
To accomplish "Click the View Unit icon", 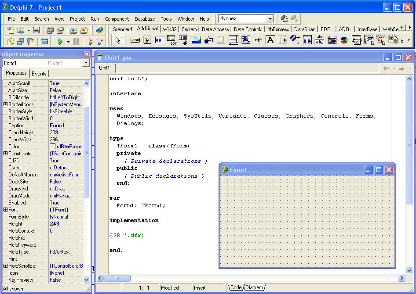I will coord(11,42).
